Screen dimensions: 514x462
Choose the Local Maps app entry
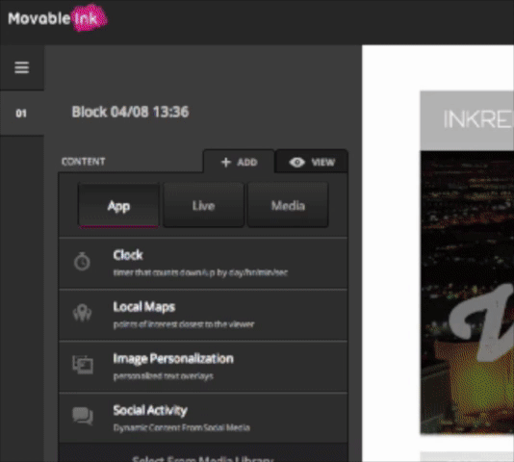203,315
